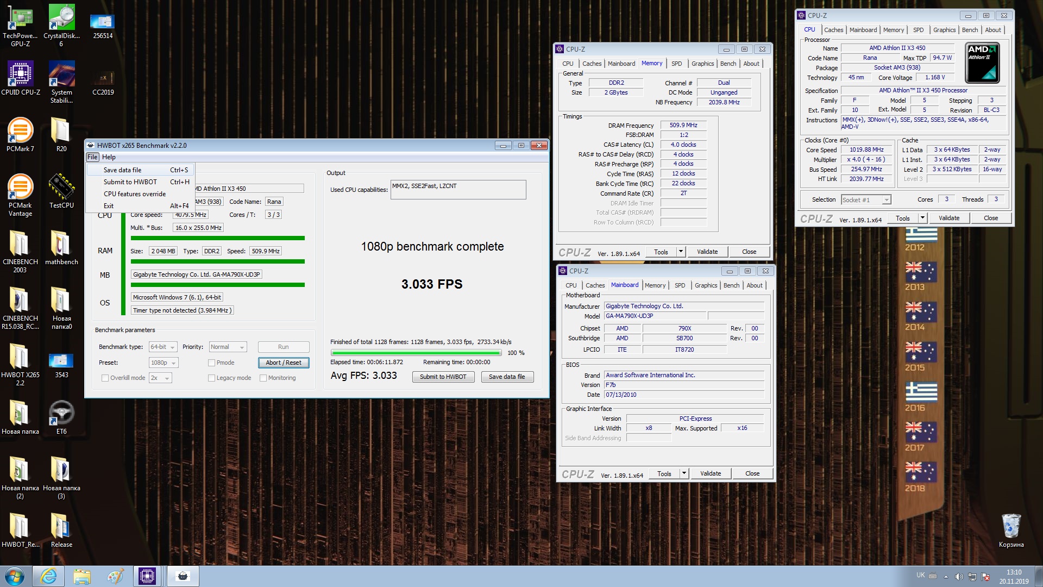Open Paint icon on taskbar
This screenshot has width=1043, height=587.
pyautogui.click(x=115, y=576)
